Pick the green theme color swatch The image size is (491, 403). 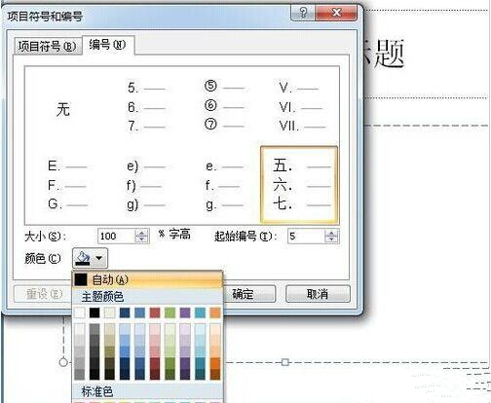170,312
